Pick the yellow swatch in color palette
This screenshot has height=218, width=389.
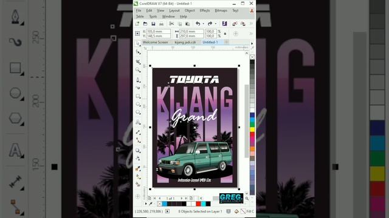pos(252,130)
